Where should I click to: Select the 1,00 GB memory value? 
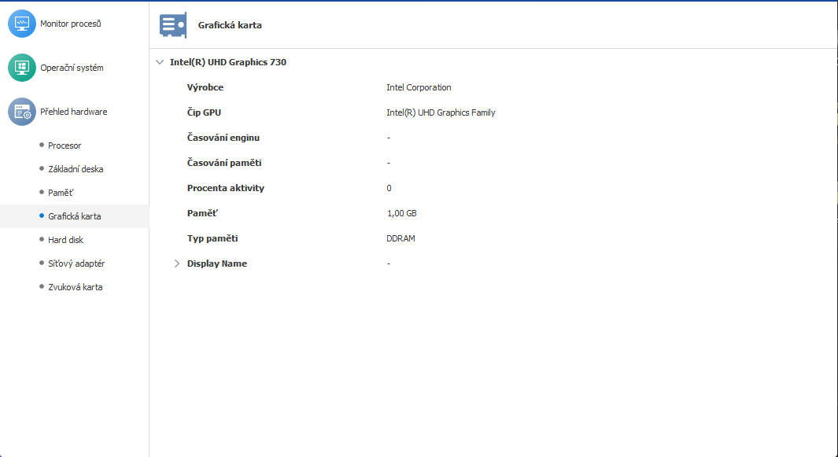point(402,213)
